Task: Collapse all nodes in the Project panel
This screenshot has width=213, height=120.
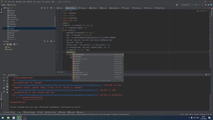Action: pyautogui.click(x=48, y=8)
